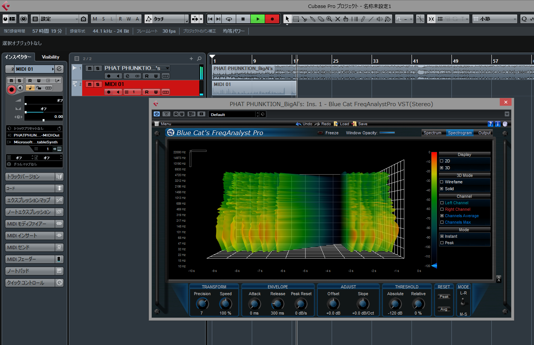Open the タッチ automation mode dropdown
Image resolution: width=534 pixels, height=345 pixels.
coord(170,19)
